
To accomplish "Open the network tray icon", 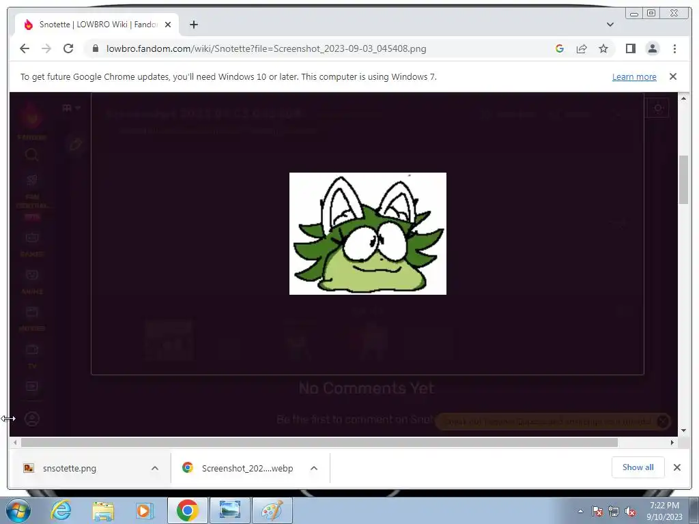I will coord(614,512).
